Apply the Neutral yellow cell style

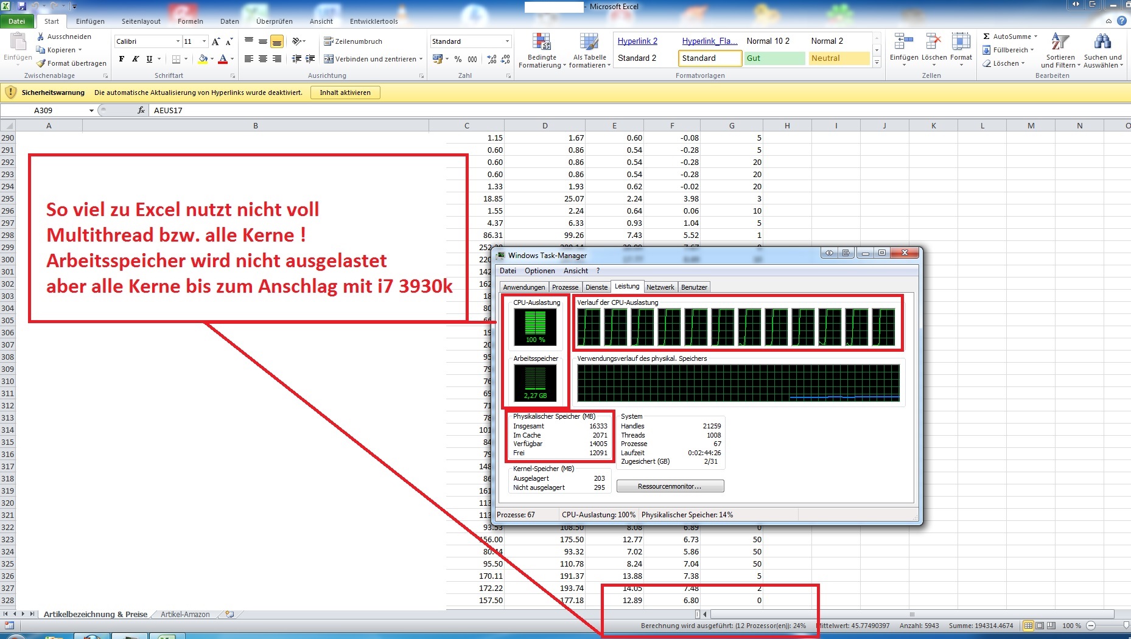839,58
